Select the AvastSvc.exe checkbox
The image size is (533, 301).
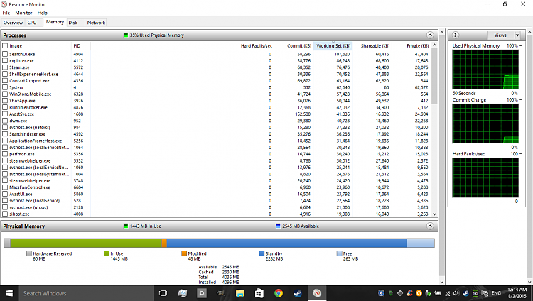5,114
